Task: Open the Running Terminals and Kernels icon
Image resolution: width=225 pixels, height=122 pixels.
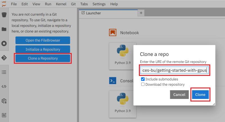Action: [4, 44]
